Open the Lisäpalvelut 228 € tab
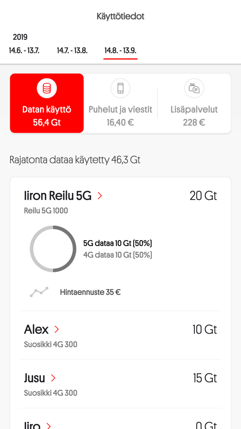241x429 pixels. (x=194, y=103)
